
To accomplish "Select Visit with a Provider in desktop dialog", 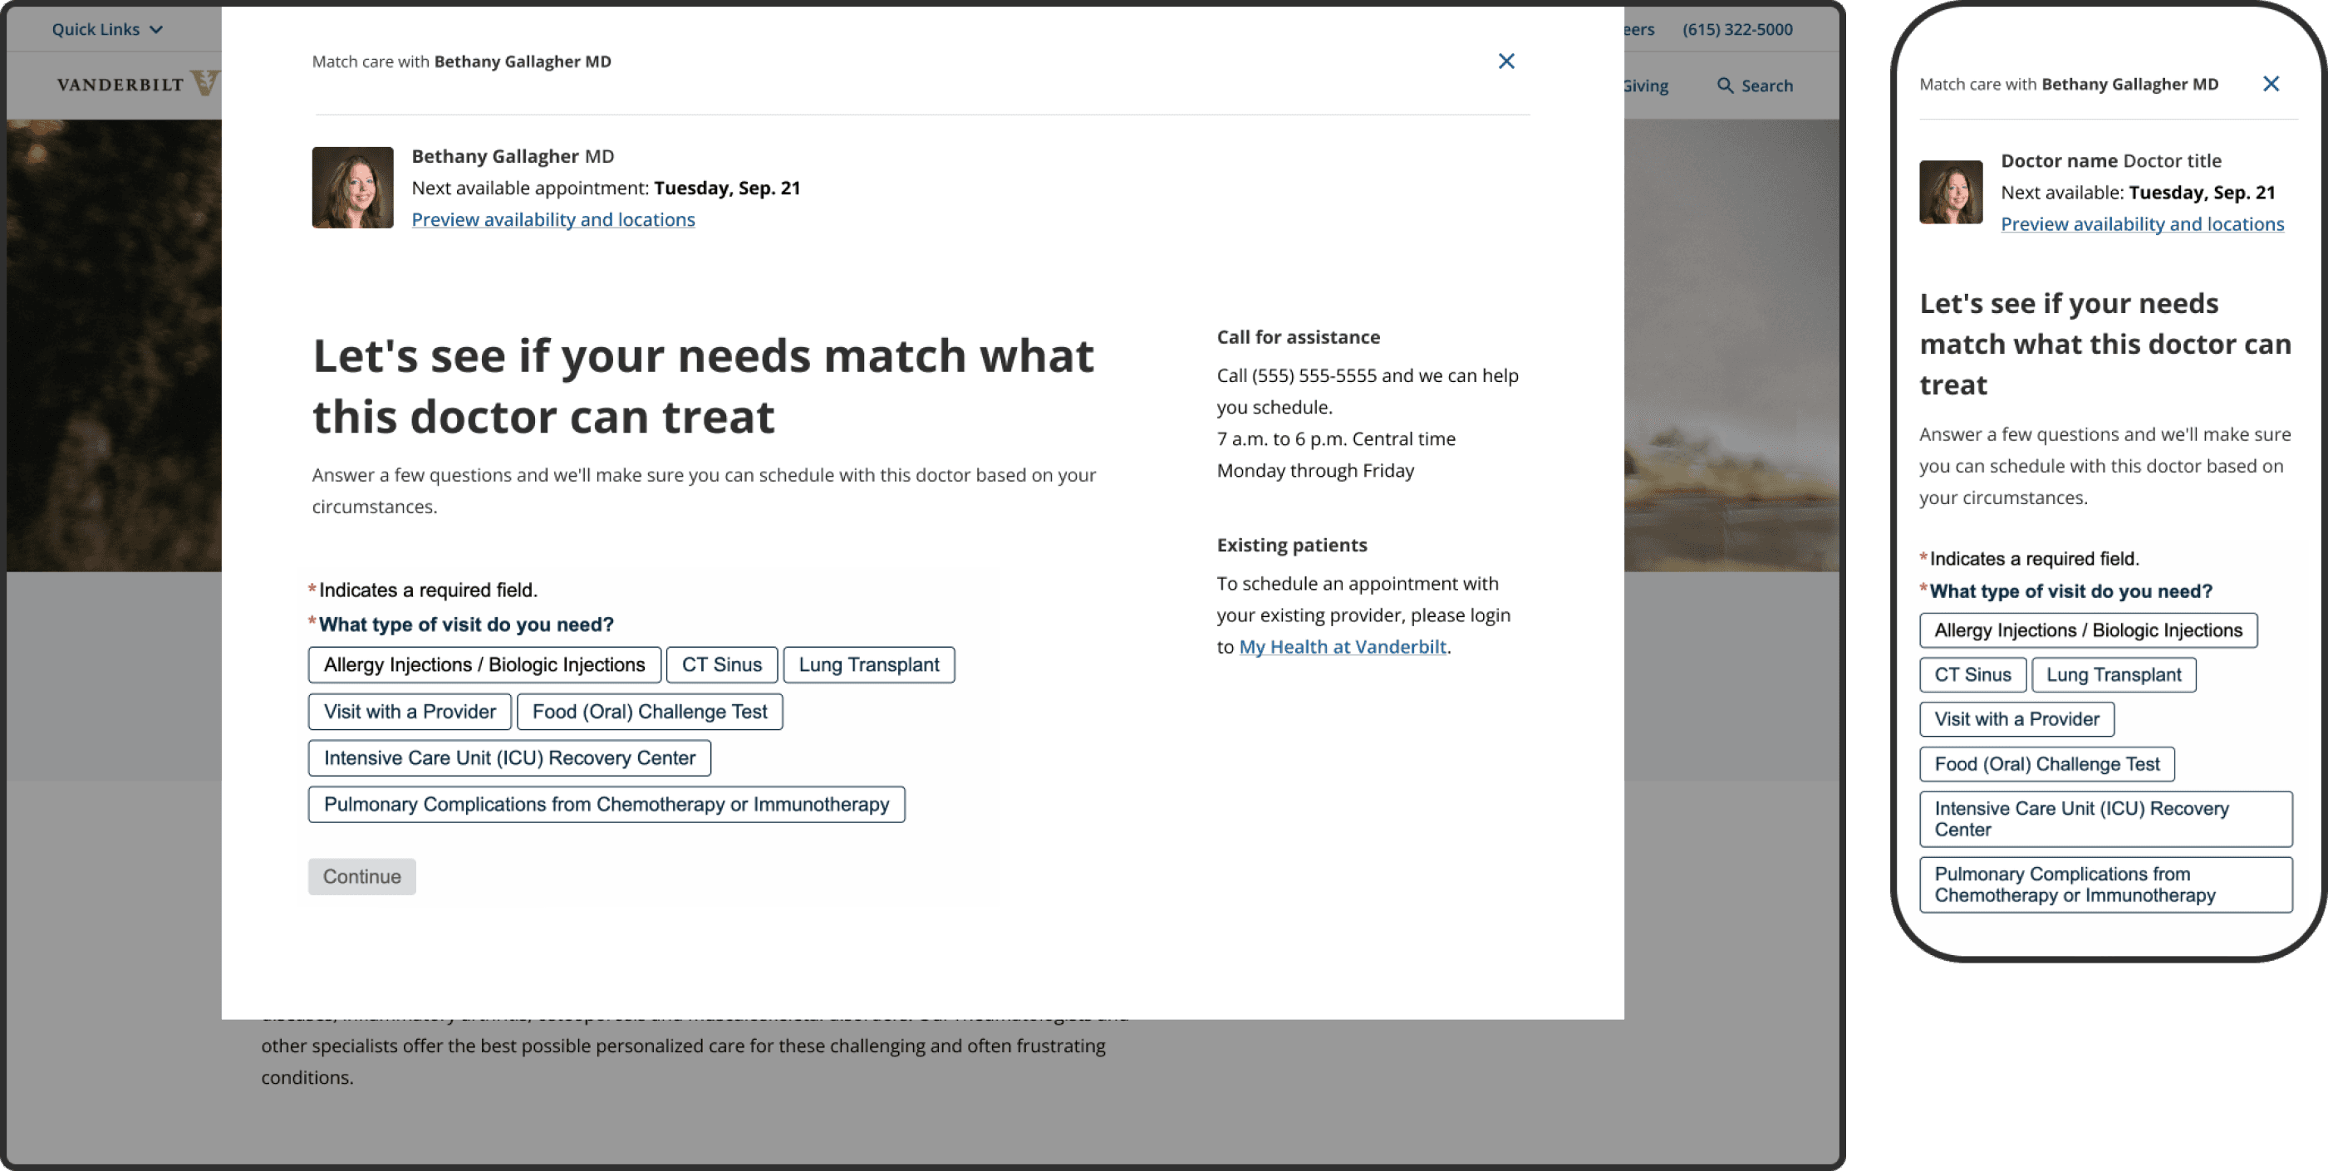I will coord(410,712).
